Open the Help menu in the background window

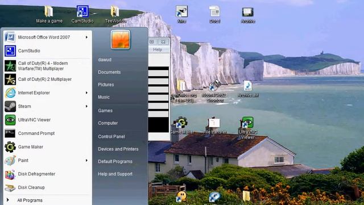pos(158,50)
